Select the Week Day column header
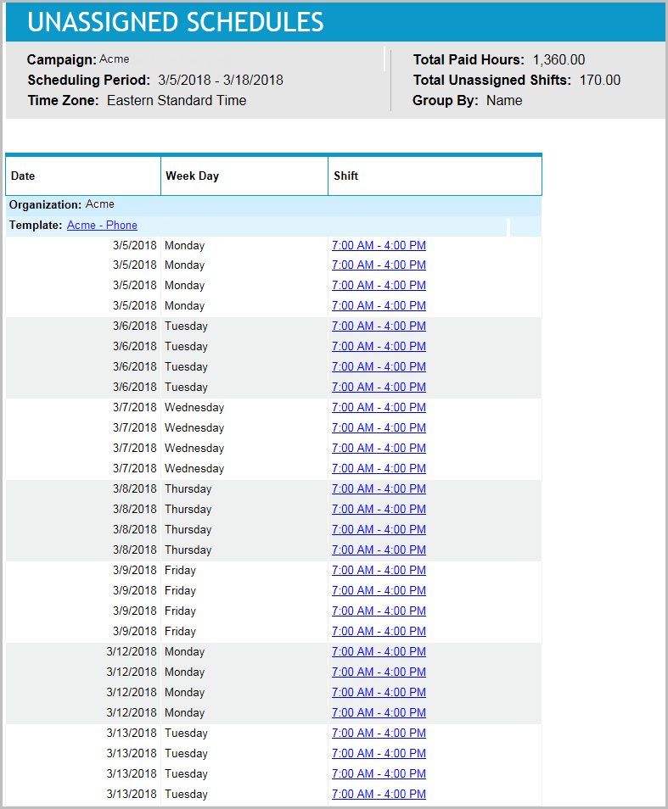 pyautogui.click(x=192, y=176)
